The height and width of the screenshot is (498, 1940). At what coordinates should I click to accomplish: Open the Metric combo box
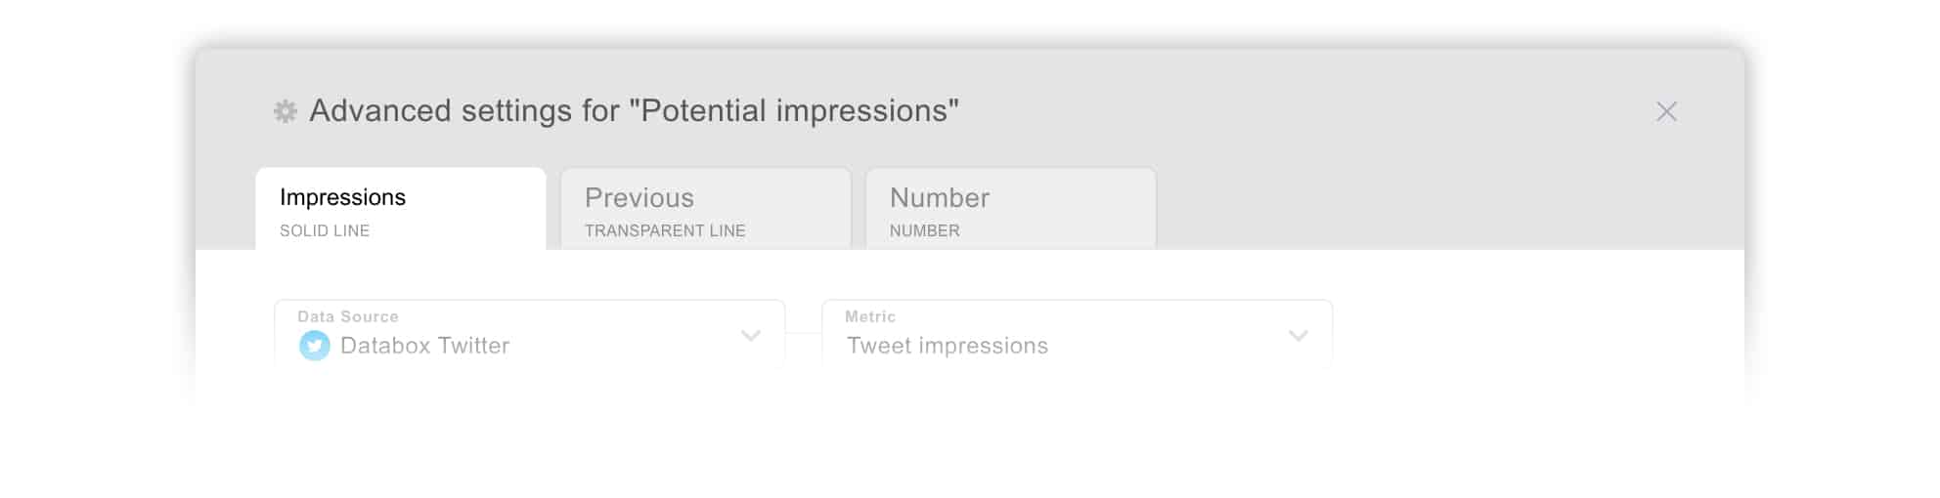1078,333
